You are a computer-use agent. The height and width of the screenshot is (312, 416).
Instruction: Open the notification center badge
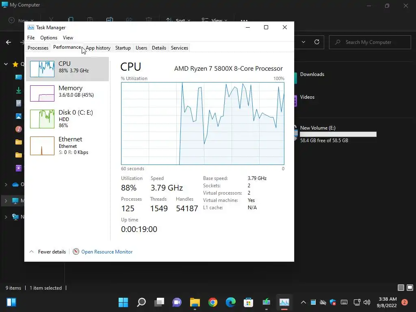(404, 302)
